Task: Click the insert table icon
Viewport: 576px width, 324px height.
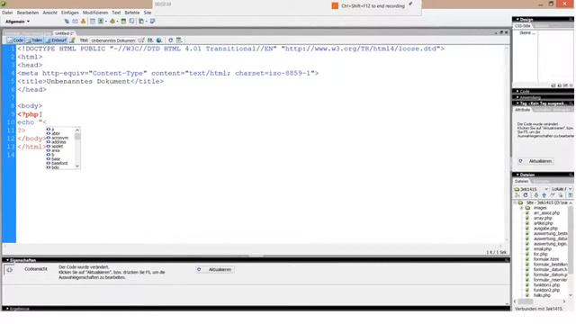Action: pyautogui.click(x=93, y=22)
